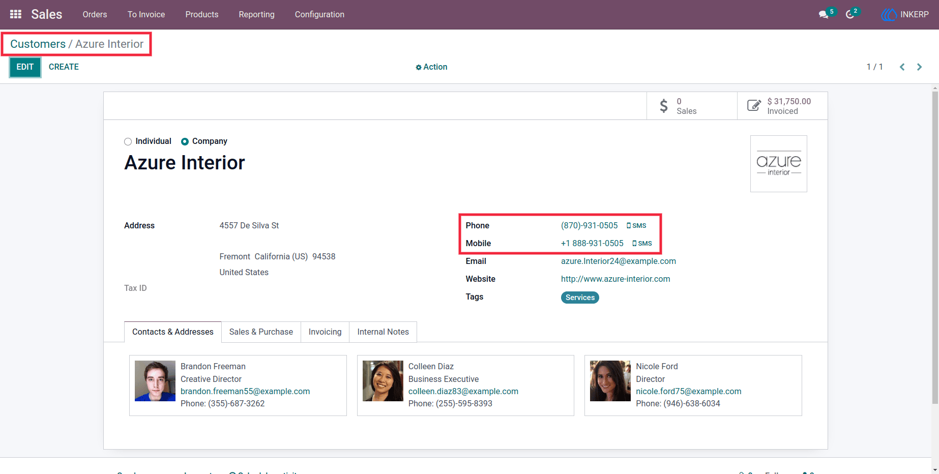Open the Configuration menu
This screenshot has height=474, width=939.
(319, 15)
